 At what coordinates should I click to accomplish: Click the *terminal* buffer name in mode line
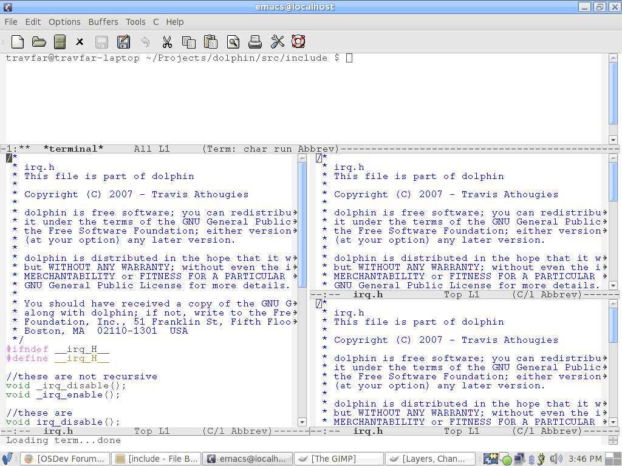[x=73, y=149]
